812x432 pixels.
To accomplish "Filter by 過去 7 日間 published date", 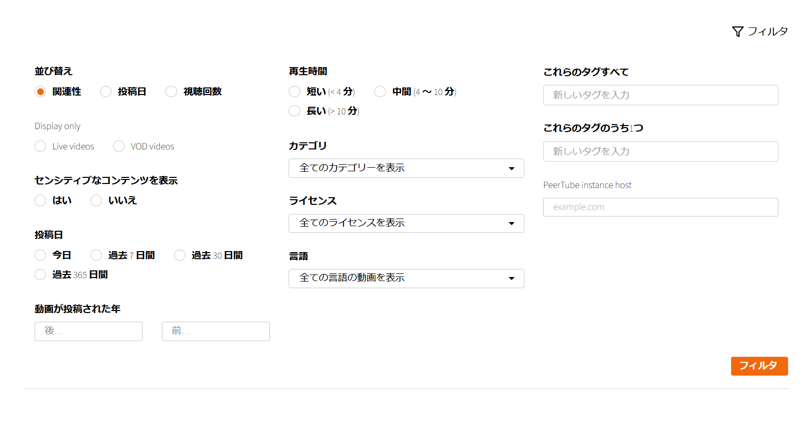I will pyautogui.click(x=96, y=255).
